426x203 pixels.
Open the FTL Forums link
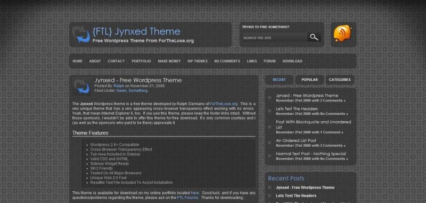pyautogui.click(x=187, y=198)
